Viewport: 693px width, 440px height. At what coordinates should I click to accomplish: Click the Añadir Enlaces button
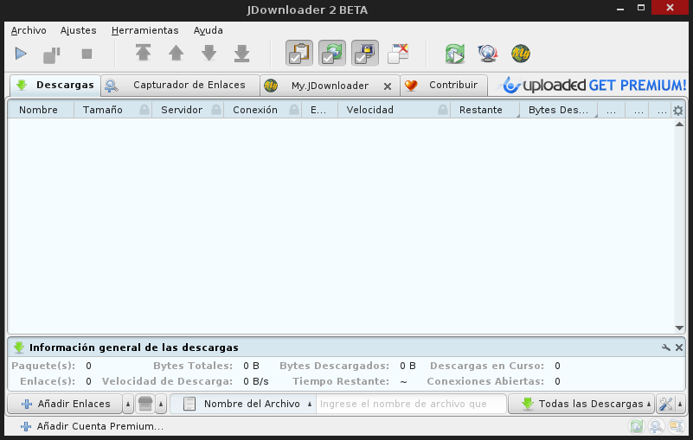66,404
